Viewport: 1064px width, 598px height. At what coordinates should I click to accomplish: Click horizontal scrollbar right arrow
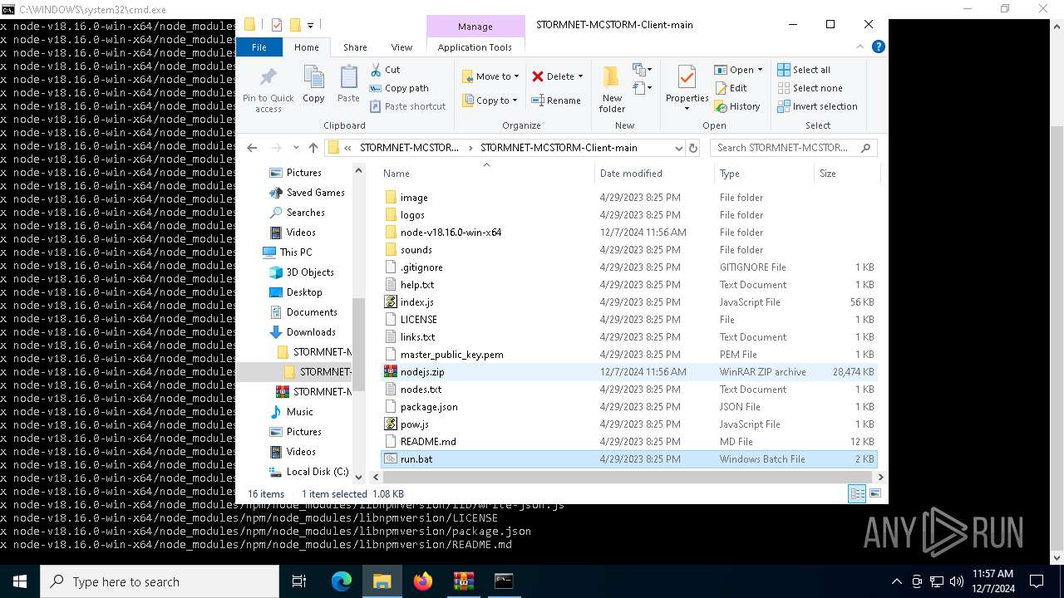click(881, 477)
